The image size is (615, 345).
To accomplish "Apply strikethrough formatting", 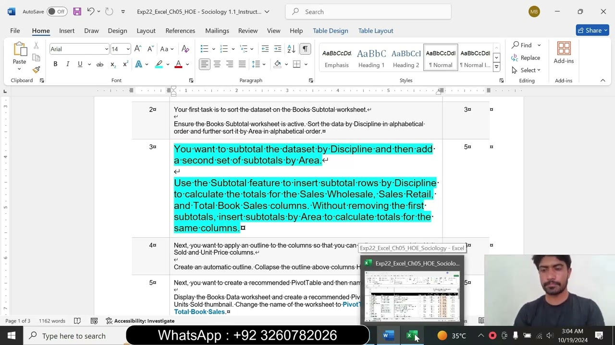I will click(x=100, y=64).
